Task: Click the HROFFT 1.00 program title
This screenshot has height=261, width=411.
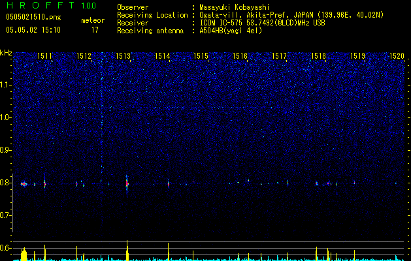Action: pos(51,5)
